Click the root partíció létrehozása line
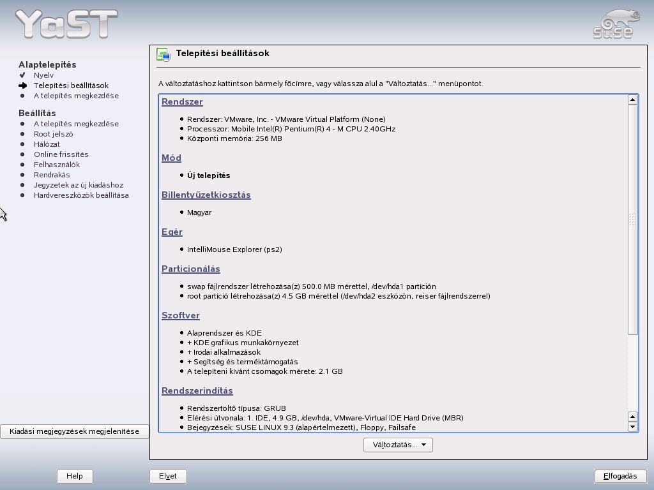 coord(338,296)
